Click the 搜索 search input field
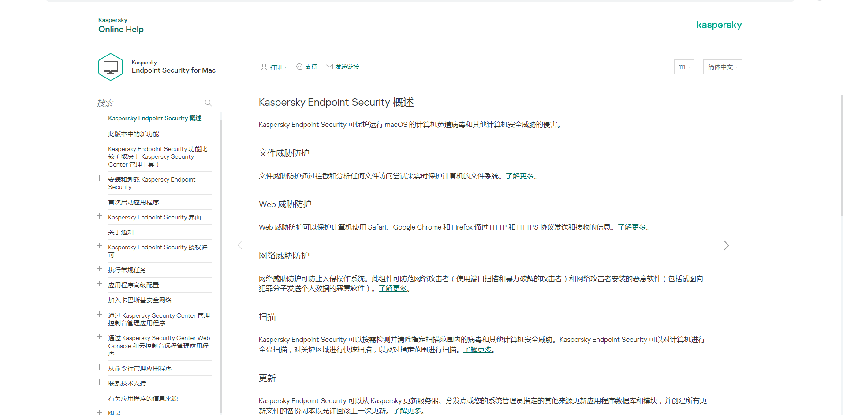The image size is (843, 415). (x=150, y=103)
